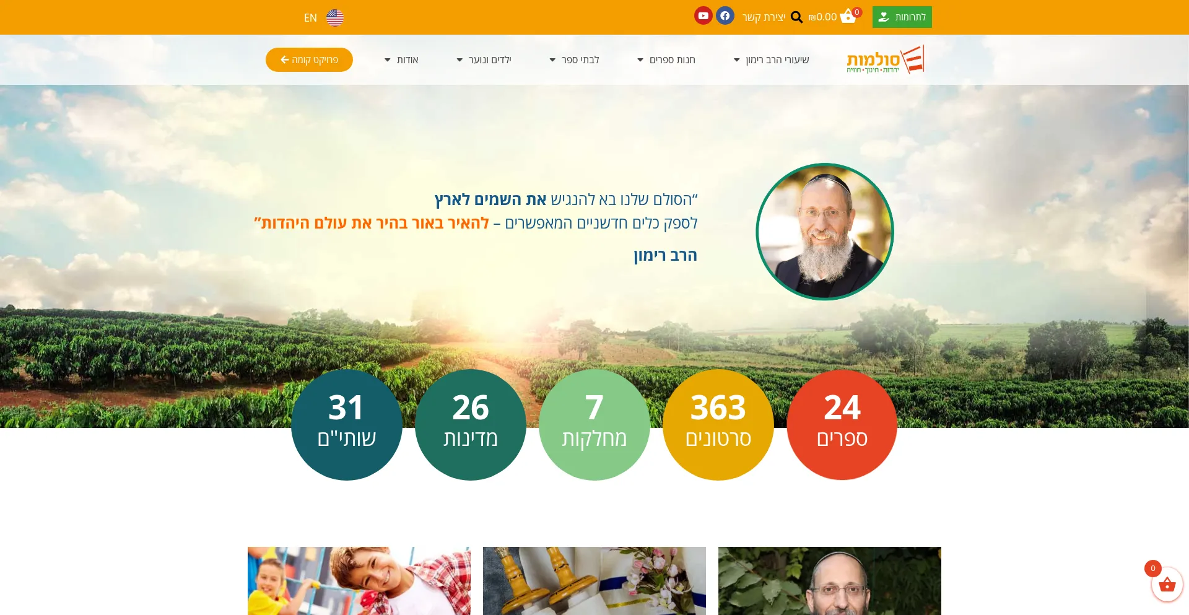
Task: Click the orange פרויקט קומה button
Action: [309, 59]
